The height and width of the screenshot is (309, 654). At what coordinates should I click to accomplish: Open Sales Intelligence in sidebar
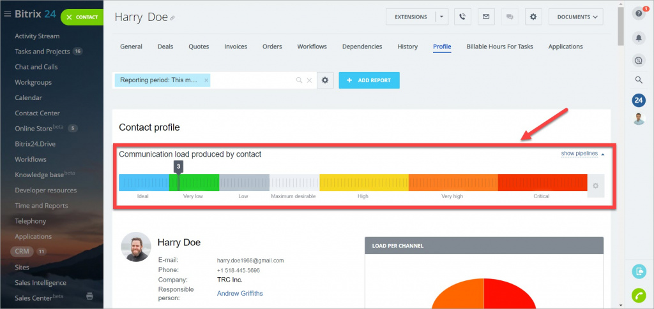click(x=40, y=283)
